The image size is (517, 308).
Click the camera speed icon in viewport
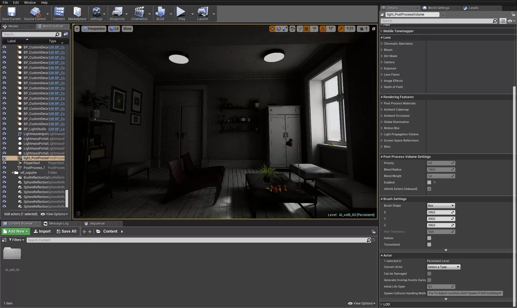coord(361,29)
